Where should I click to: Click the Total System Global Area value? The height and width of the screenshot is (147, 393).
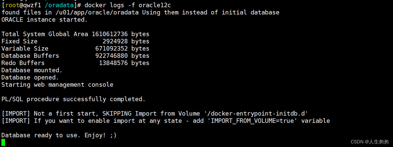pos(110,34)
